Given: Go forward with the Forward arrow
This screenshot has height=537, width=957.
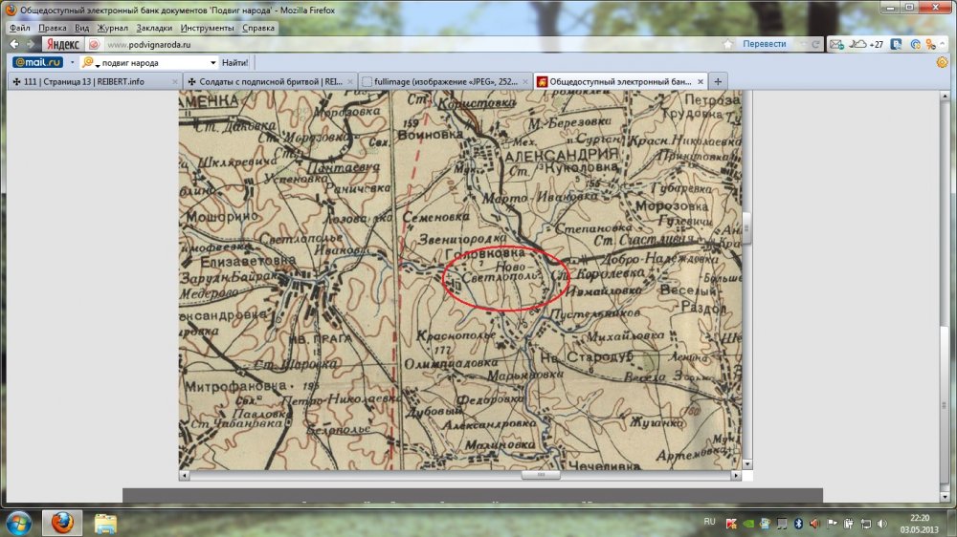Looking at the screenshot, I should click(x=30, y=44).
